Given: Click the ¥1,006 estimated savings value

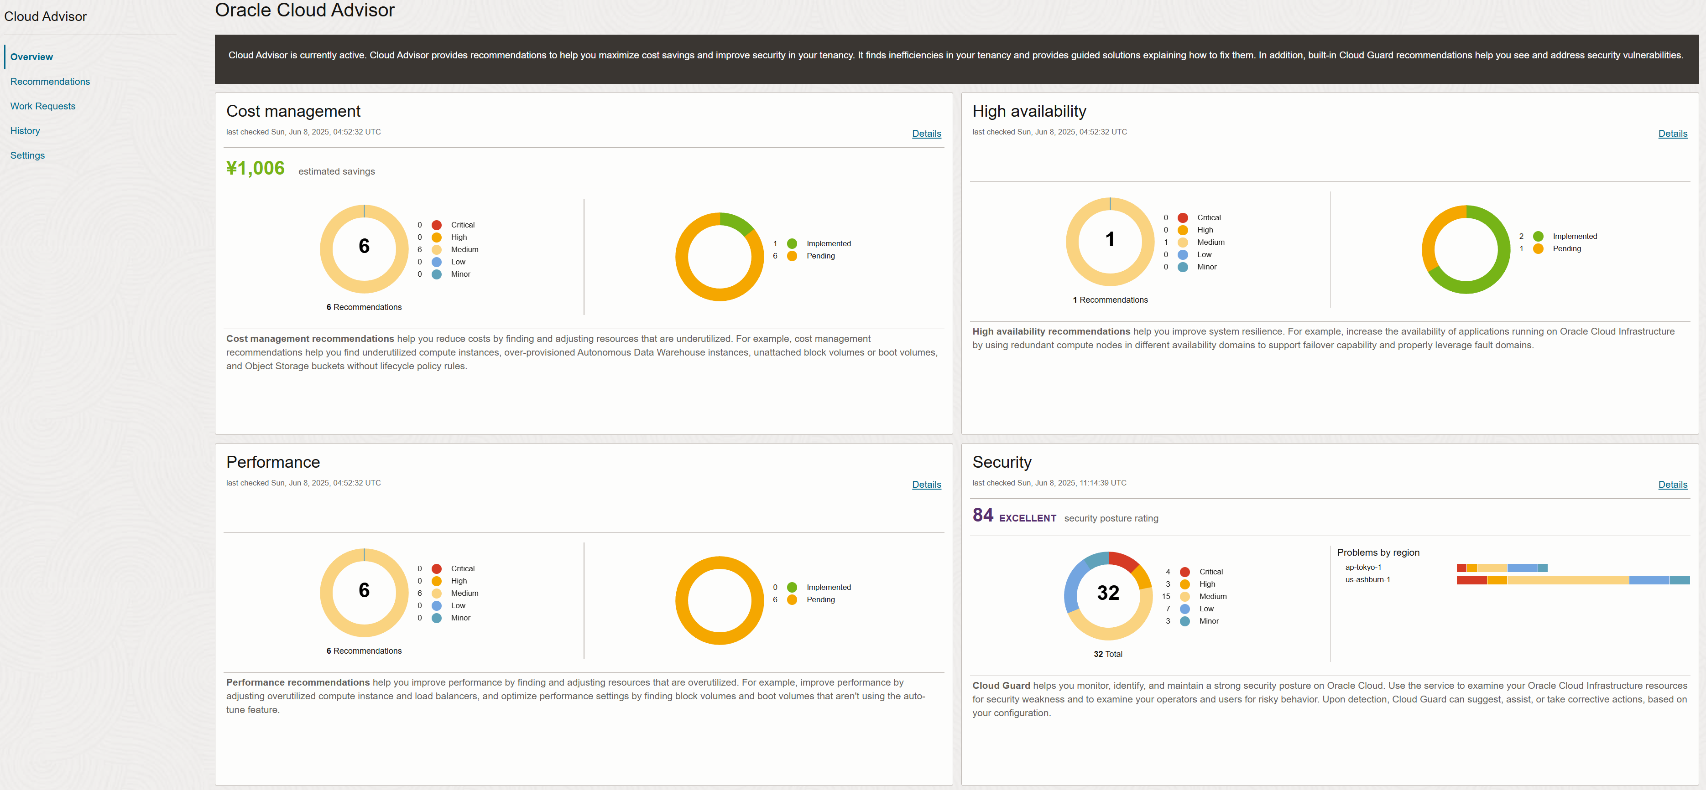Looking at the screenshot, I should [x=255, y=168].
